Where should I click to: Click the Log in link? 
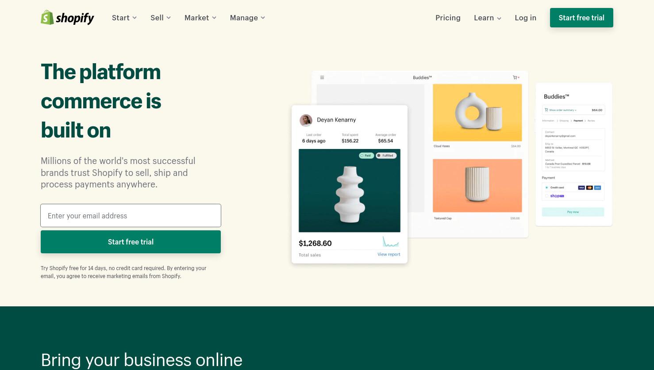pyautogui.click(x=526, y=18)
